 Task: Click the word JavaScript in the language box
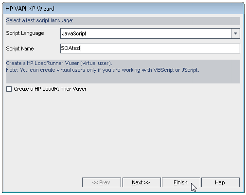click(x=74, y=33)
